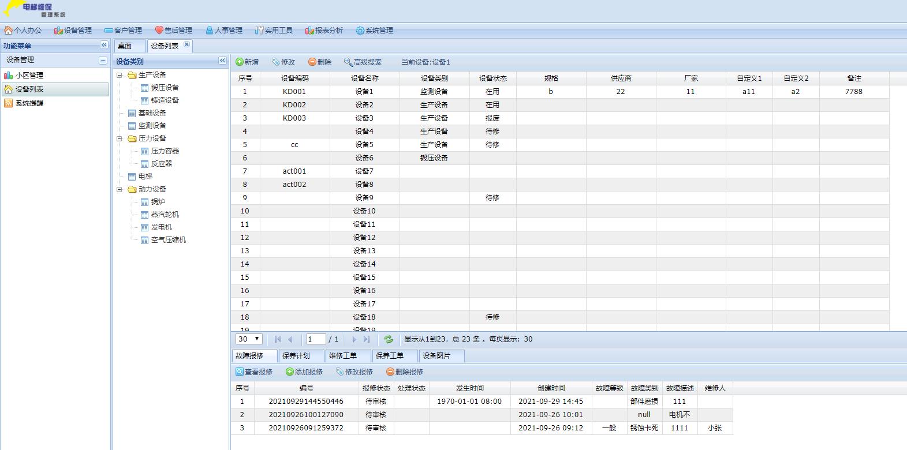Screen dimensions: 907x450
Task: Go to next page arrow icon
Action: pos(354,339)
